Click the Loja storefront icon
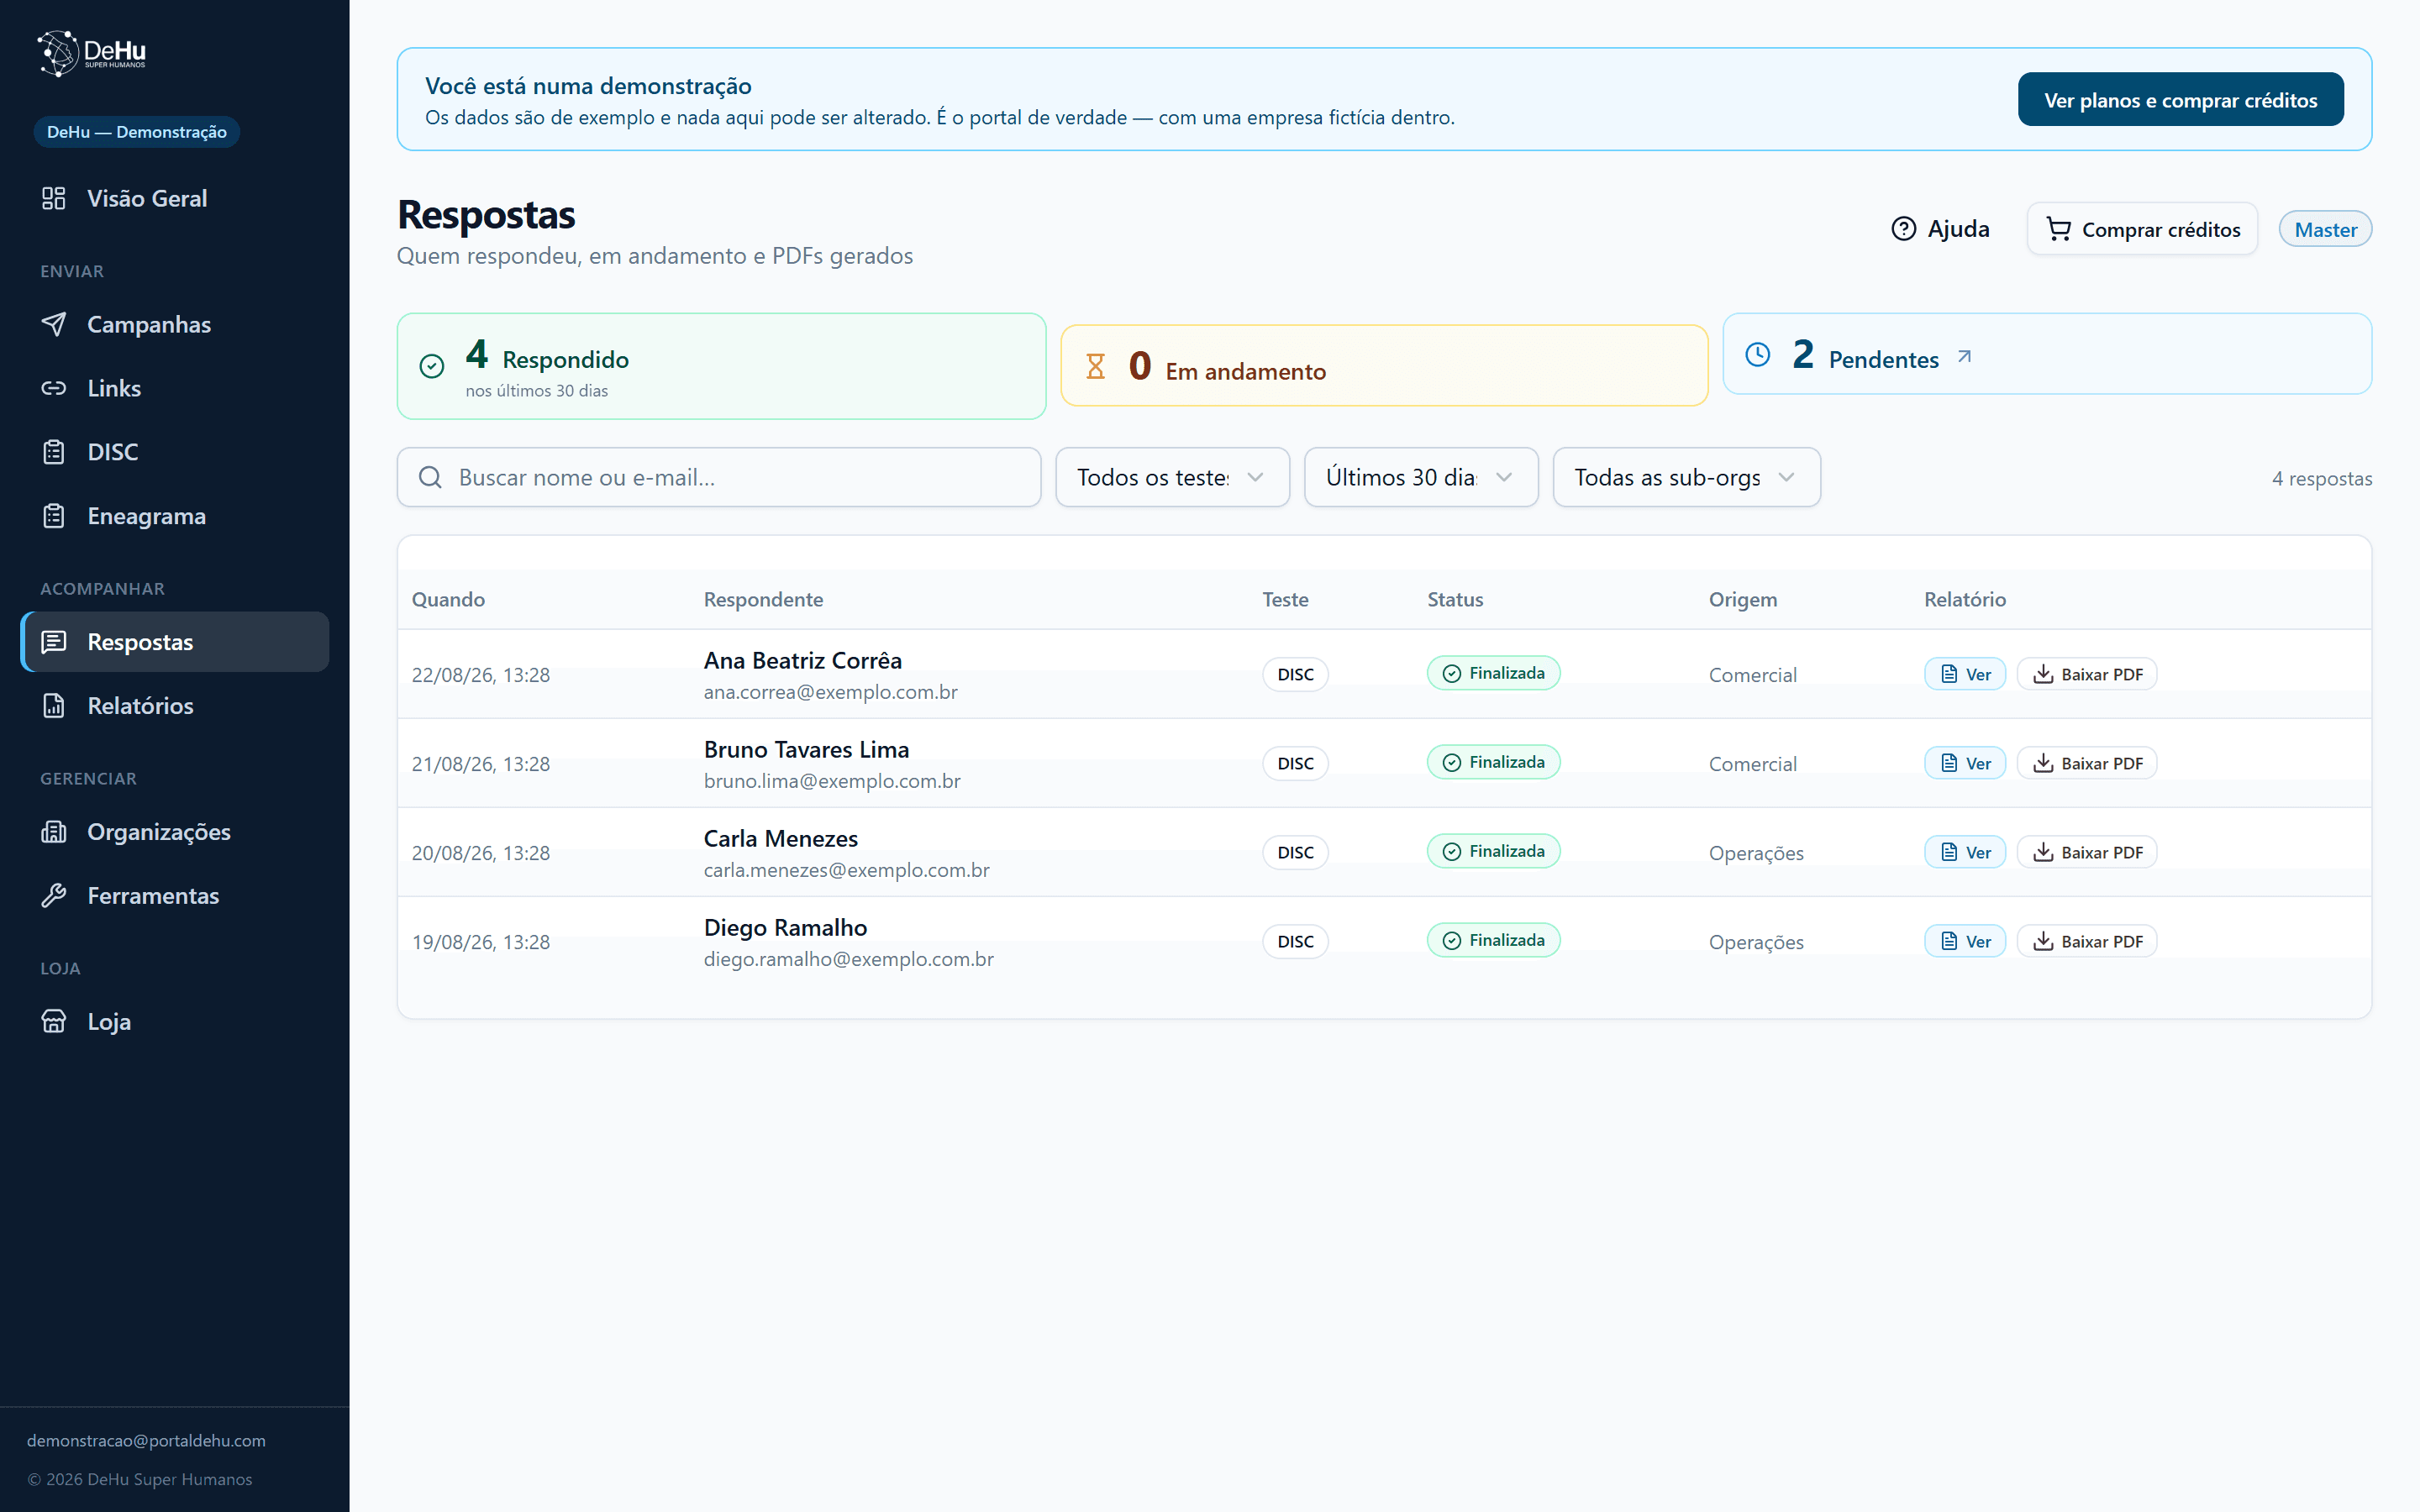Image resolution: width=2420 pixels, height=1512 pixels. 54,1022
